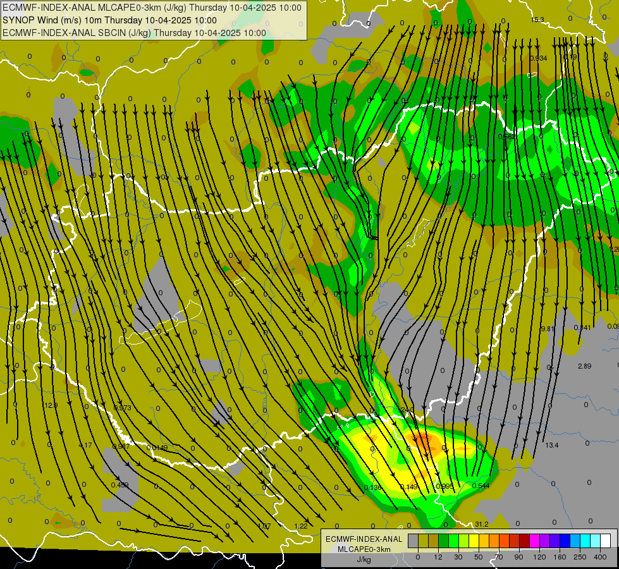Click the map value 0.0149
Viewport: 619px width, 569px height.
coord(157,448)
